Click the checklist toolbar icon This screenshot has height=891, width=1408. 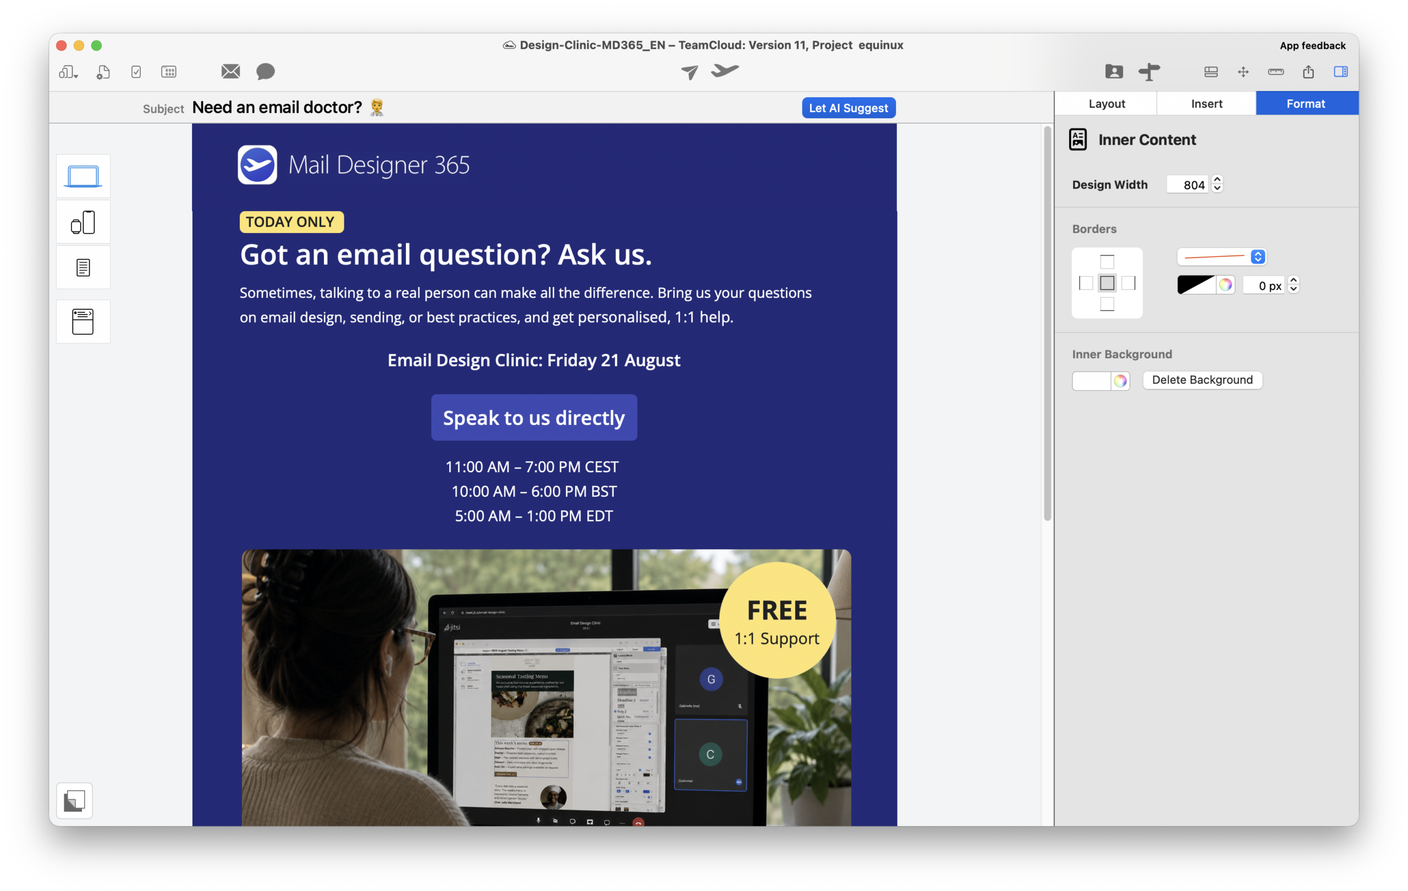pos(136,72)
